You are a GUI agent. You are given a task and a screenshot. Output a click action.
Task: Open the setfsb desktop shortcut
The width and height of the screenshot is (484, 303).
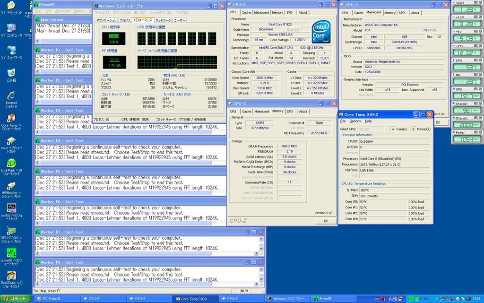coord(11,208)
